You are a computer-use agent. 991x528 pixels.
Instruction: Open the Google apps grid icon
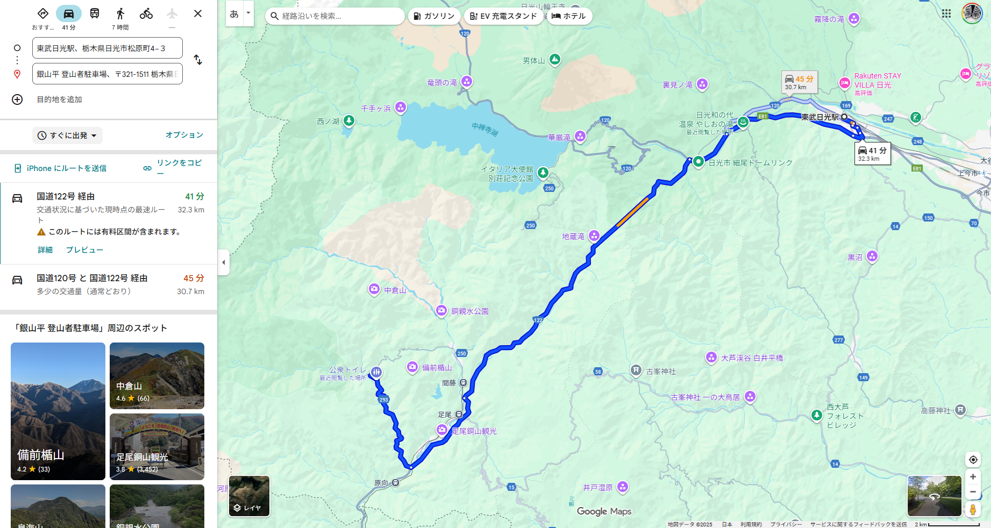click(946, 13)
